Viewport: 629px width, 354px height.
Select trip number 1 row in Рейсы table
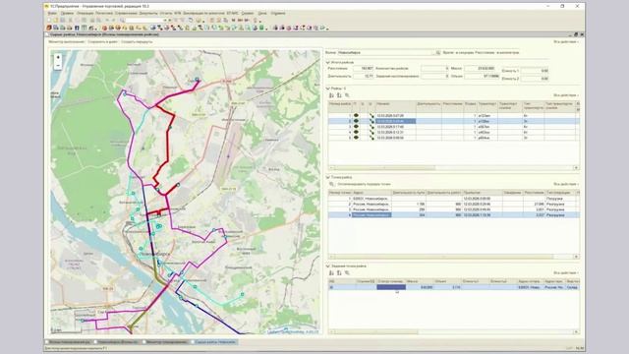[x=454, y=116]
